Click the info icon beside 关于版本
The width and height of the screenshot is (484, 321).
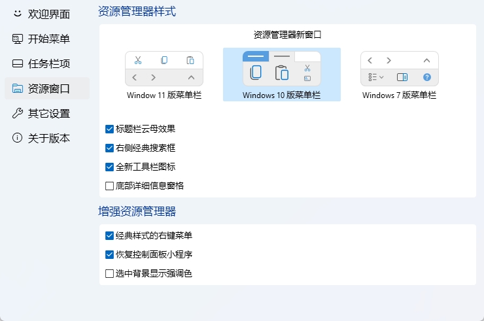(18, 138)
